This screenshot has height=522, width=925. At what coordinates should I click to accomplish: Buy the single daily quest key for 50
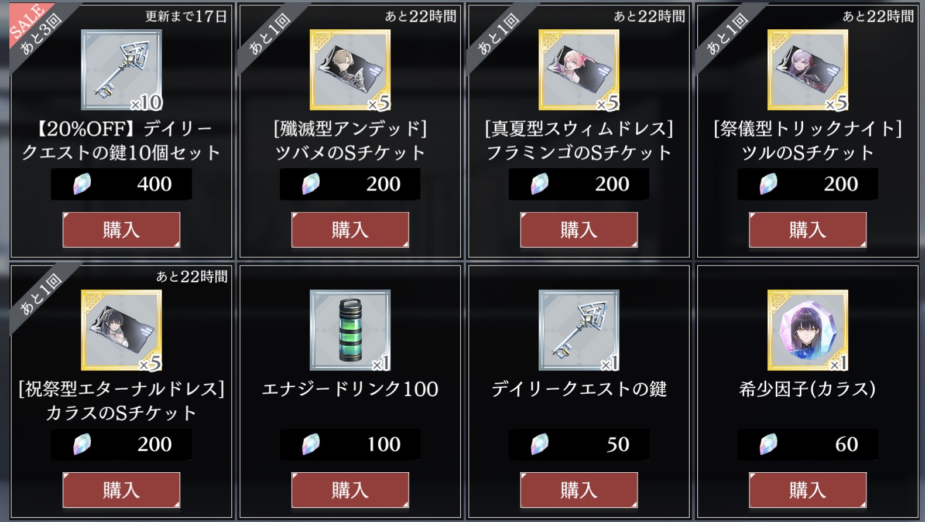point(579,490)
